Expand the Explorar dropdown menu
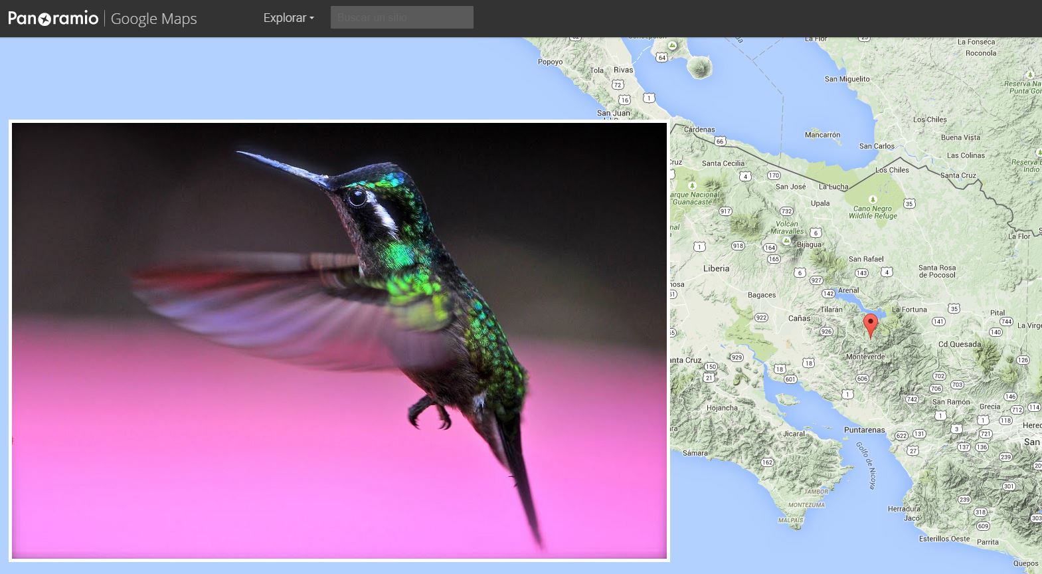This screenshot has height=574, width=1042. (x=288, y=18)
